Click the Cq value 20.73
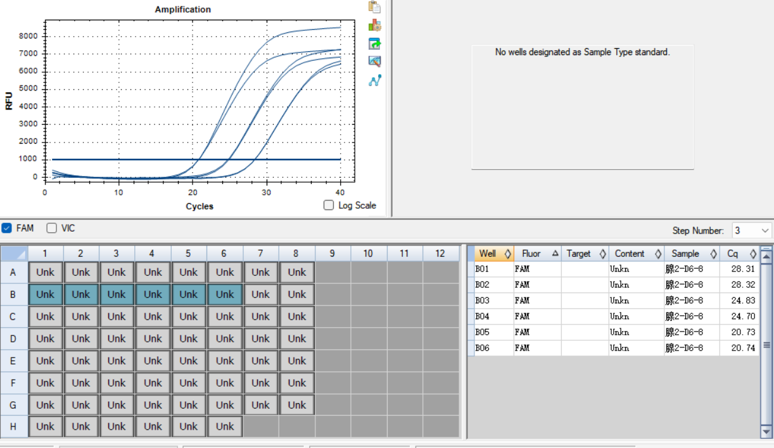The image size is (774, 448). click(x=742, y=332)
